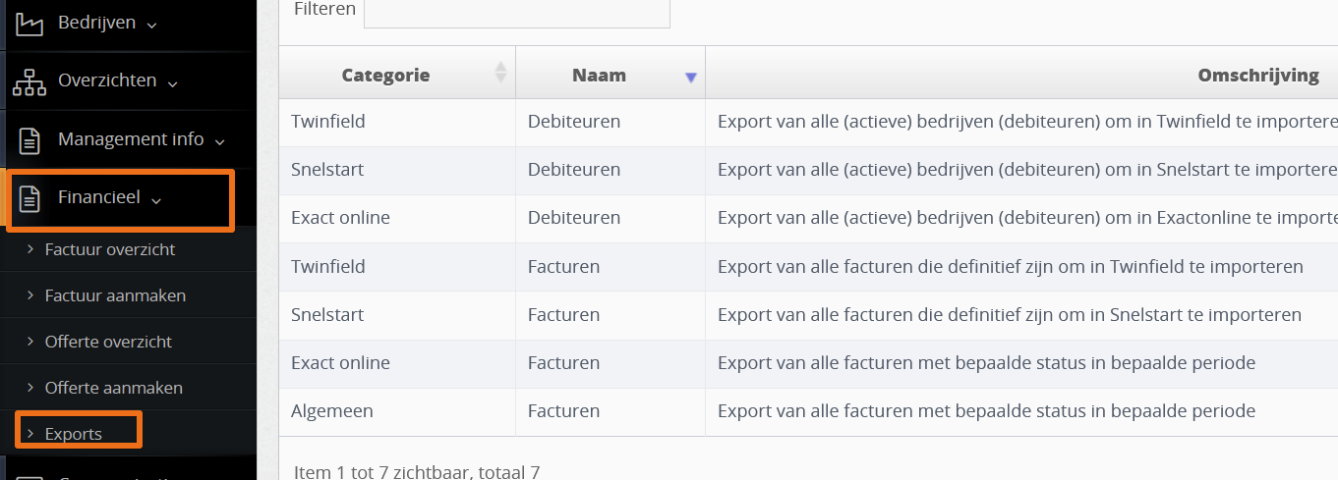Click the Bedrijven factory icon
Viewport: 1338px width, 480px height.
(x=30, y=24)
